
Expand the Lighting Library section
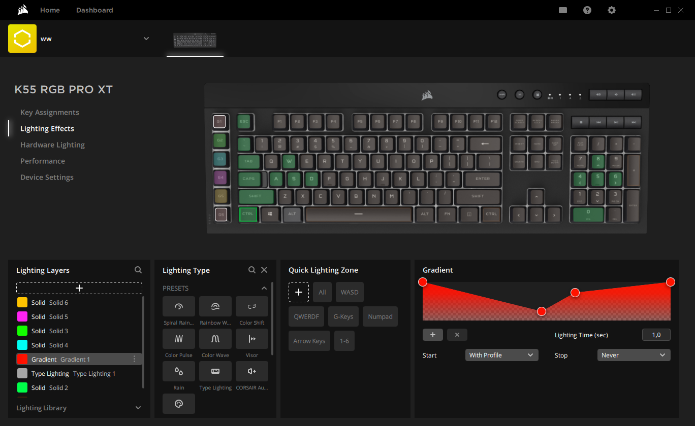coord(138,408)
